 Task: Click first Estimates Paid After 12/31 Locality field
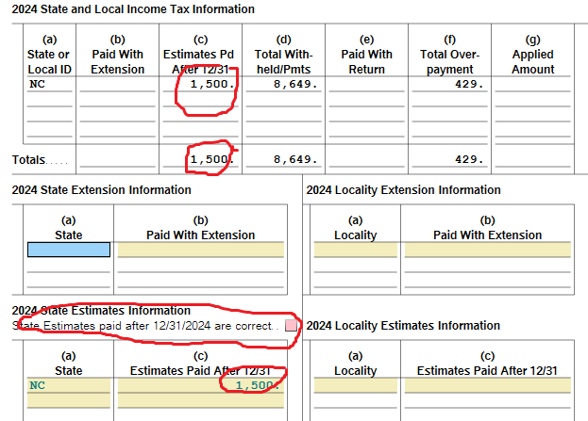(x=486, y=385)
